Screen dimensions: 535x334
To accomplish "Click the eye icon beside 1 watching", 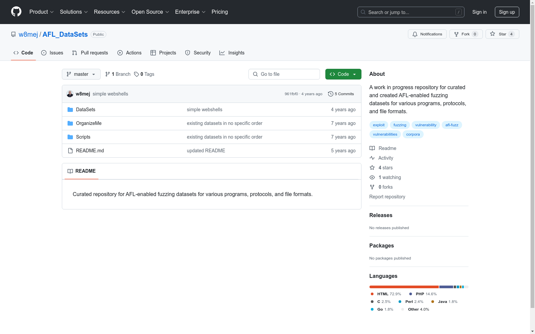I will tap(372, 177).
